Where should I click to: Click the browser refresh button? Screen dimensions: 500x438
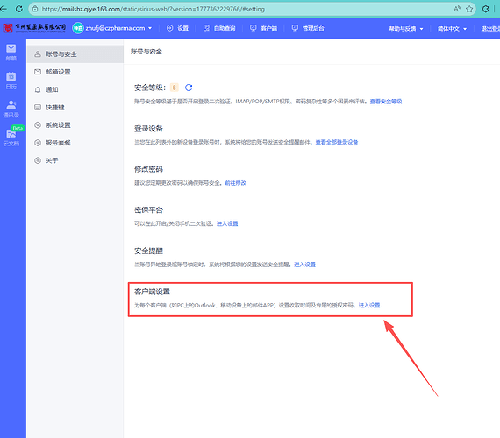[x=19, y=9]
